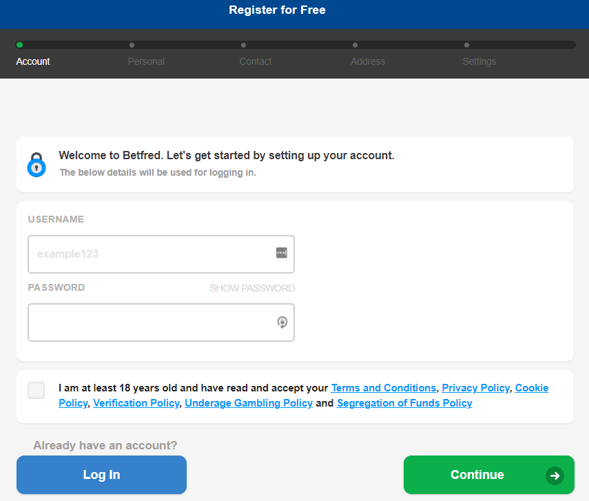Screen dimensions: 589x501
Task: Open the Verification Policy link
Action: [136, 403]
